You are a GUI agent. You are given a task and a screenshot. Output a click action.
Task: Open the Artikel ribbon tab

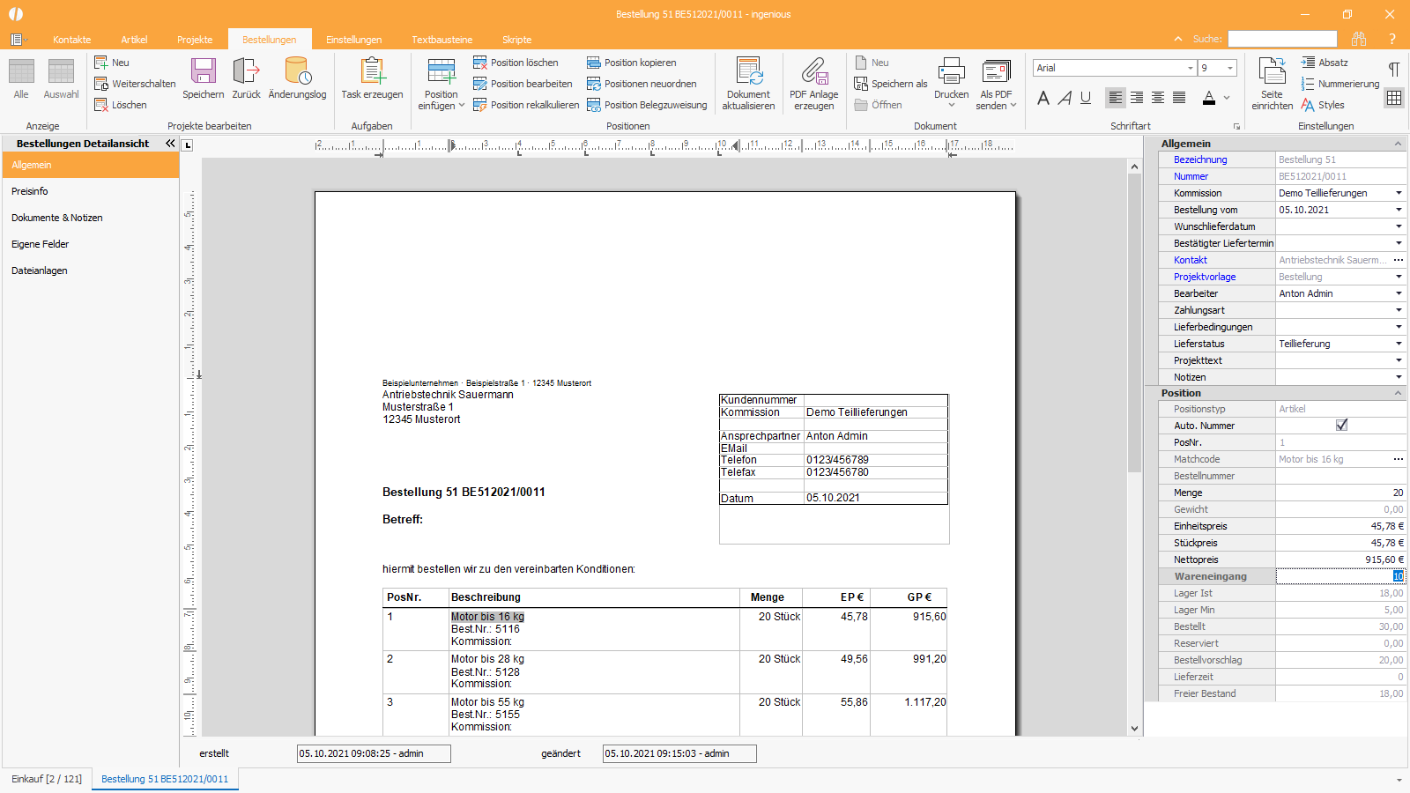(134, 40)
